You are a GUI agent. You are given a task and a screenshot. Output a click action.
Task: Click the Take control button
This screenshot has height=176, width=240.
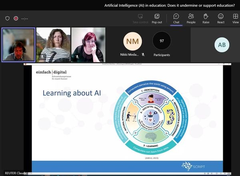pyautogui.click(x=140, y=19)
